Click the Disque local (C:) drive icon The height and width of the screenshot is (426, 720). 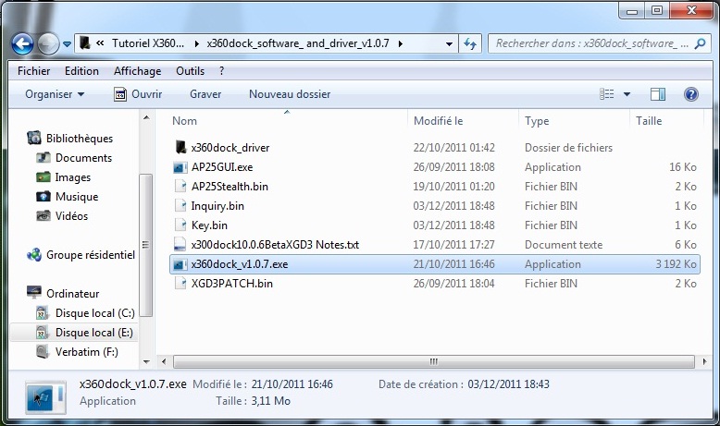point(43,313)
